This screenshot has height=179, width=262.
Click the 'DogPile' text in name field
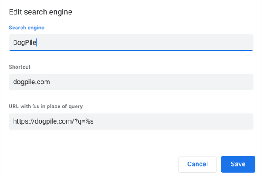[24, 42]
